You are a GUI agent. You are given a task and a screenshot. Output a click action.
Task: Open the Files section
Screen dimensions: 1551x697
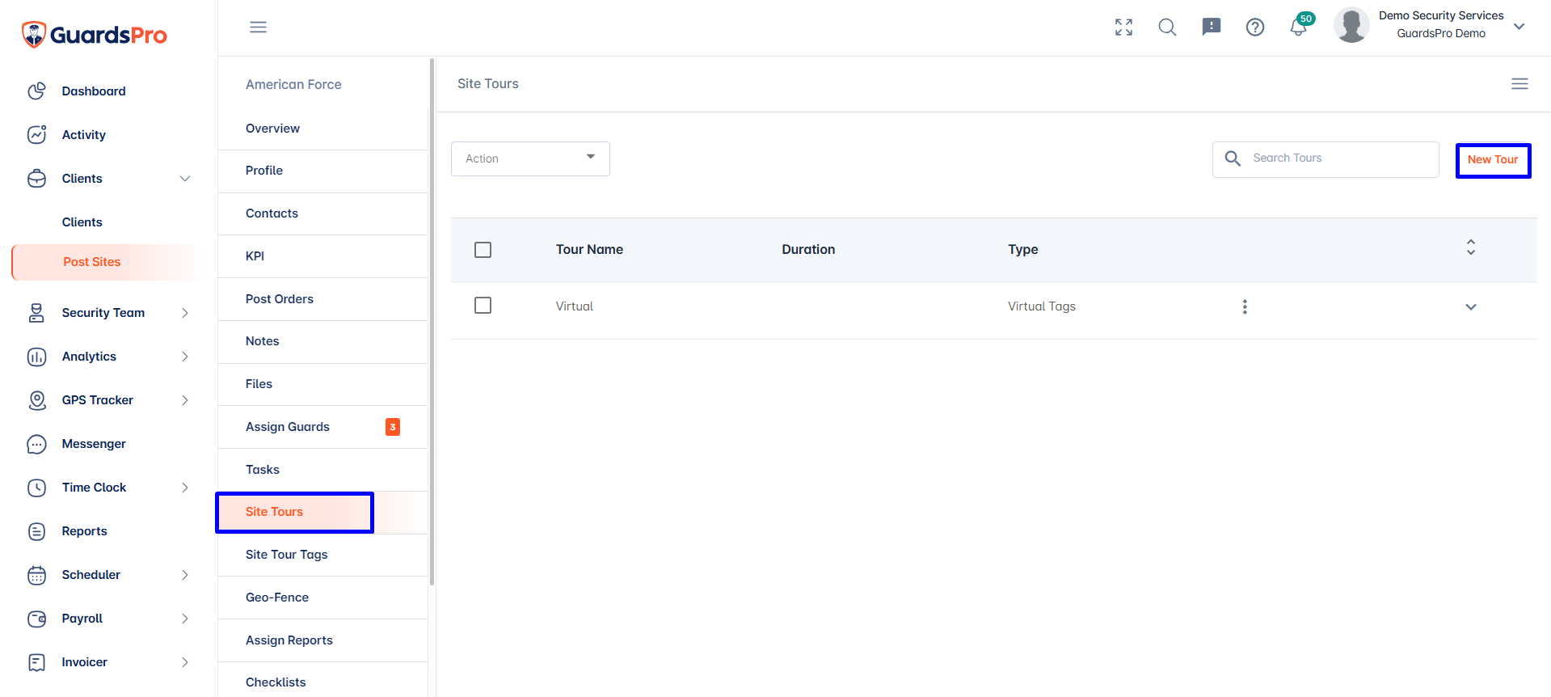pos(322,384)
